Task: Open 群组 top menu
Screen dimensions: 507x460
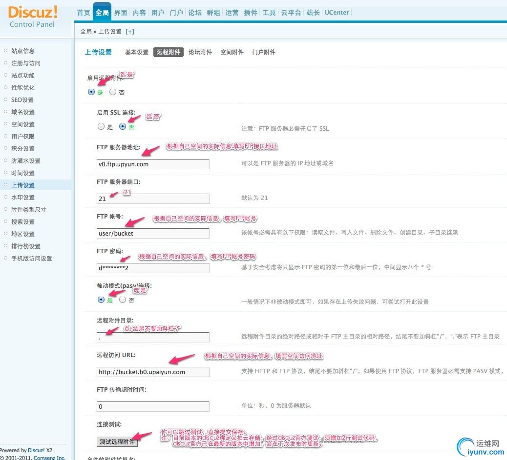Action: pos(213,13)
